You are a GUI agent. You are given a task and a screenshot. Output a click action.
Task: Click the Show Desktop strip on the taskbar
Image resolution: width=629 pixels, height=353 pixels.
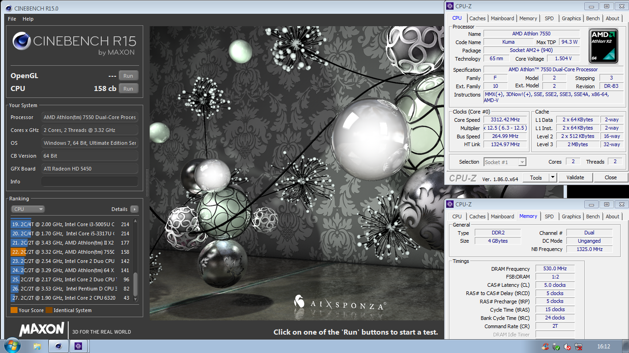click(x=626, y=346)
